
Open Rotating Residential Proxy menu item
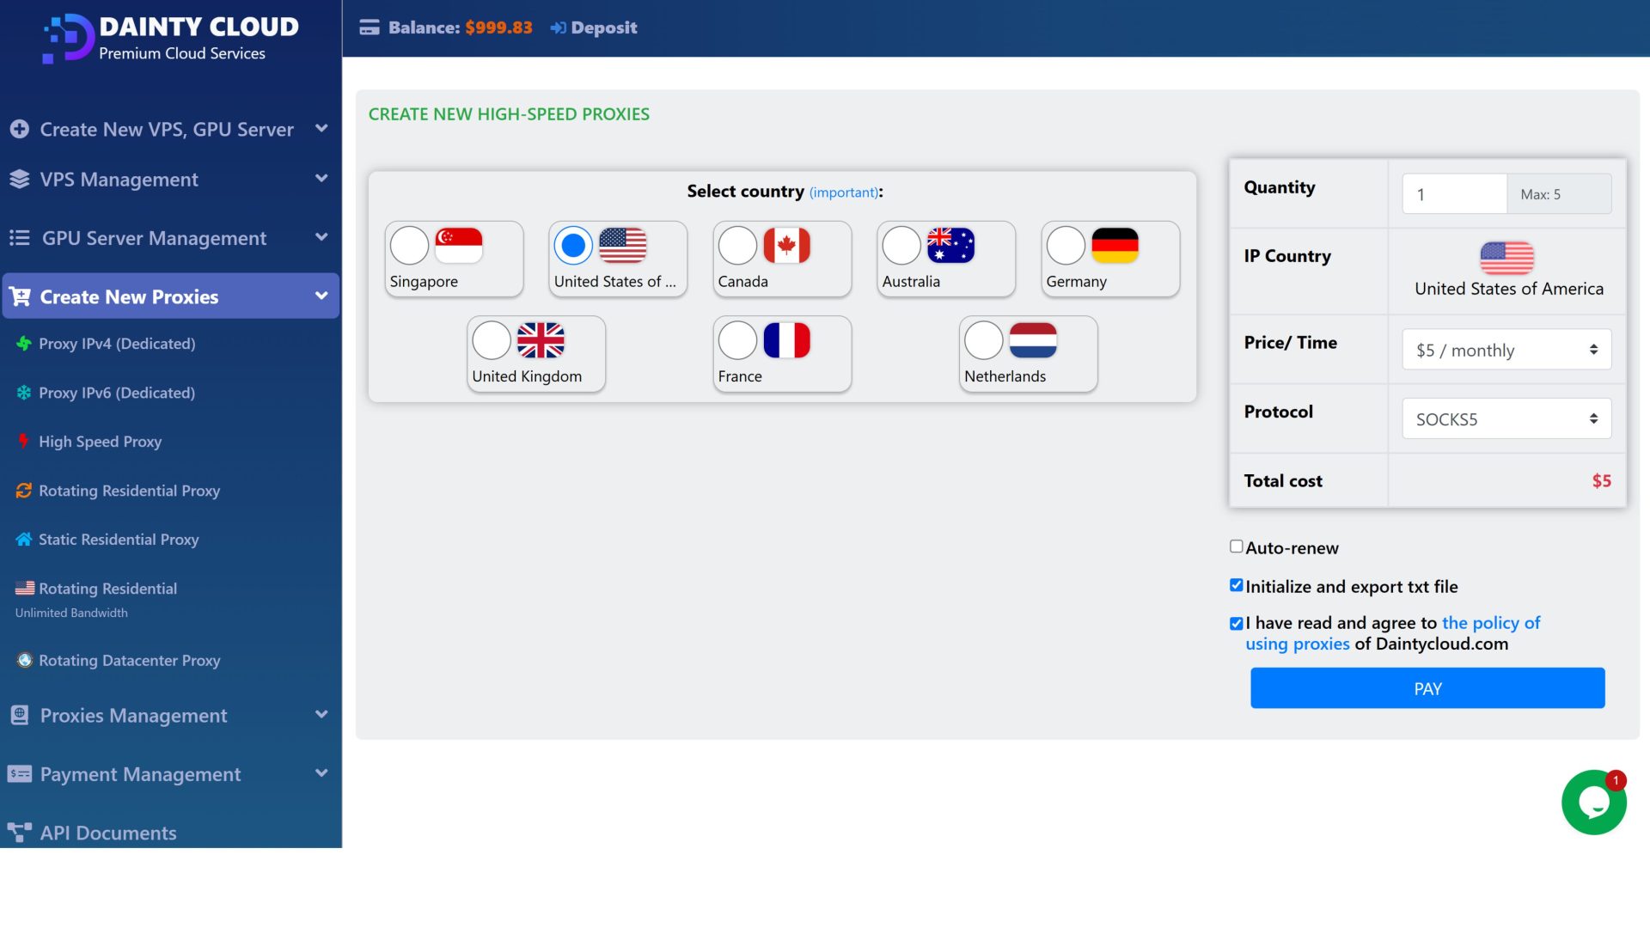tap(129, 491)
